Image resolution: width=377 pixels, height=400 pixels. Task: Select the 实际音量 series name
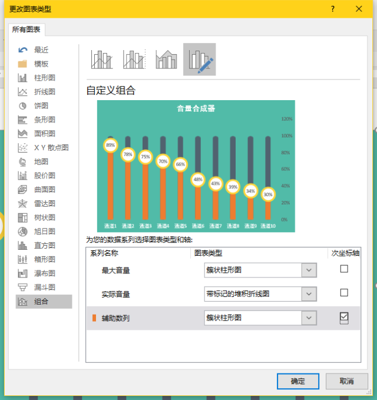point(116,294)
